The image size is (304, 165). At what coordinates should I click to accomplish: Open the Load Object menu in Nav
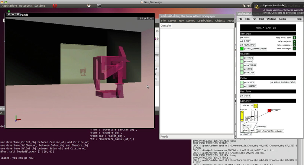205,21
